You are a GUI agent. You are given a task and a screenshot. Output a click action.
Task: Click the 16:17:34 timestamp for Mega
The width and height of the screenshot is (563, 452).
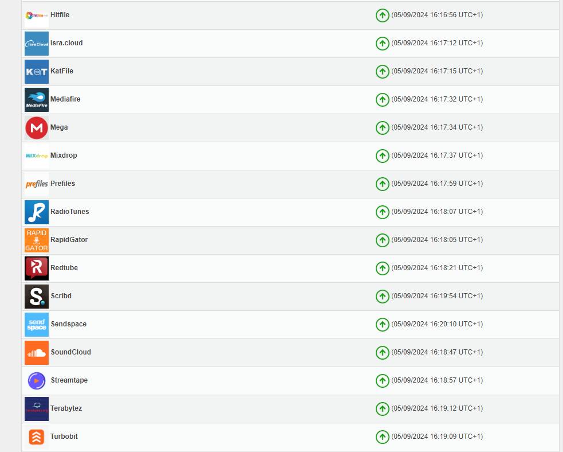click(437, 127)
